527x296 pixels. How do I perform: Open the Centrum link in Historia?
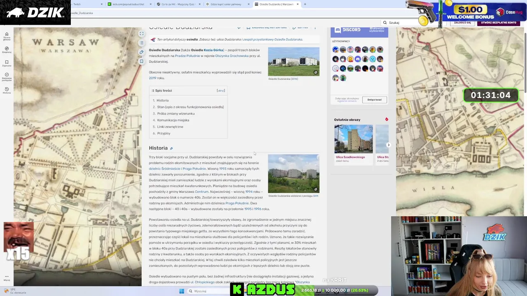click(202, 192)
